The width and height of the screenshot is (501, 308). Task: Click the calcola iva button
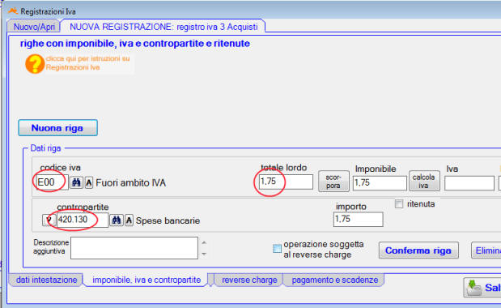(x=424, y=181)
